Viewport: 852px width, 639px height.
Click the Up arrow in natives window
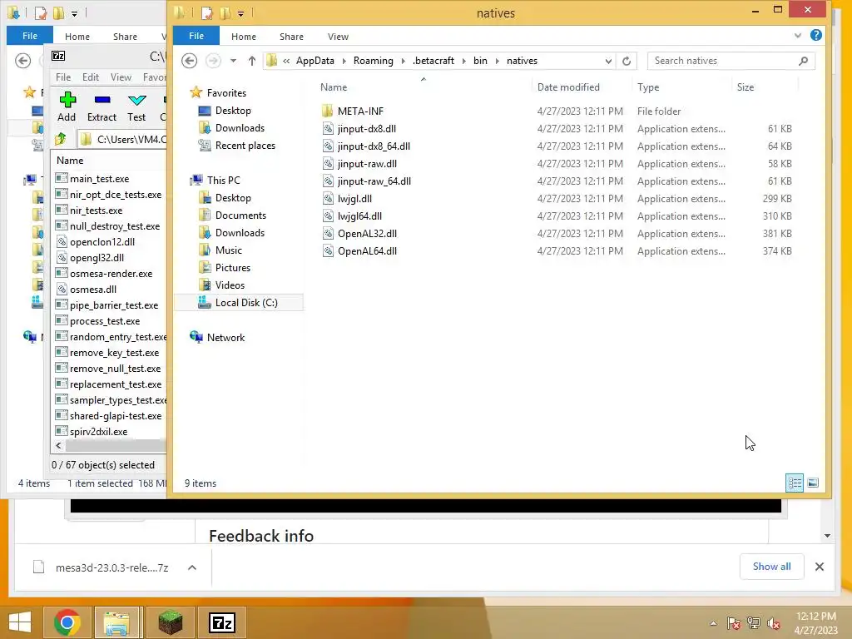(x=251, y=61)
